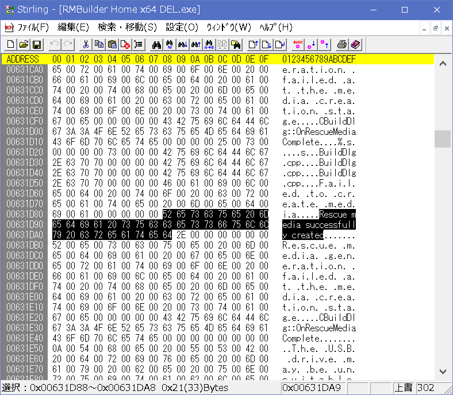Image resolution: width=453 pixels, height=395 pixels.
Task: Click the 0x00631DA9 address field in the status bar
Action: pyautogui.click(x=313, y=388)
